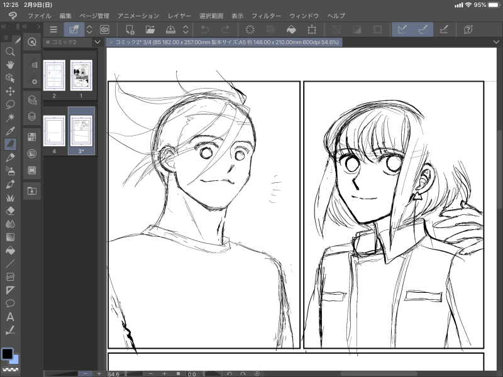The height and width of the screenshot is (377, 503).
Task: Select the black main color swatch
Action: (7, 354)
